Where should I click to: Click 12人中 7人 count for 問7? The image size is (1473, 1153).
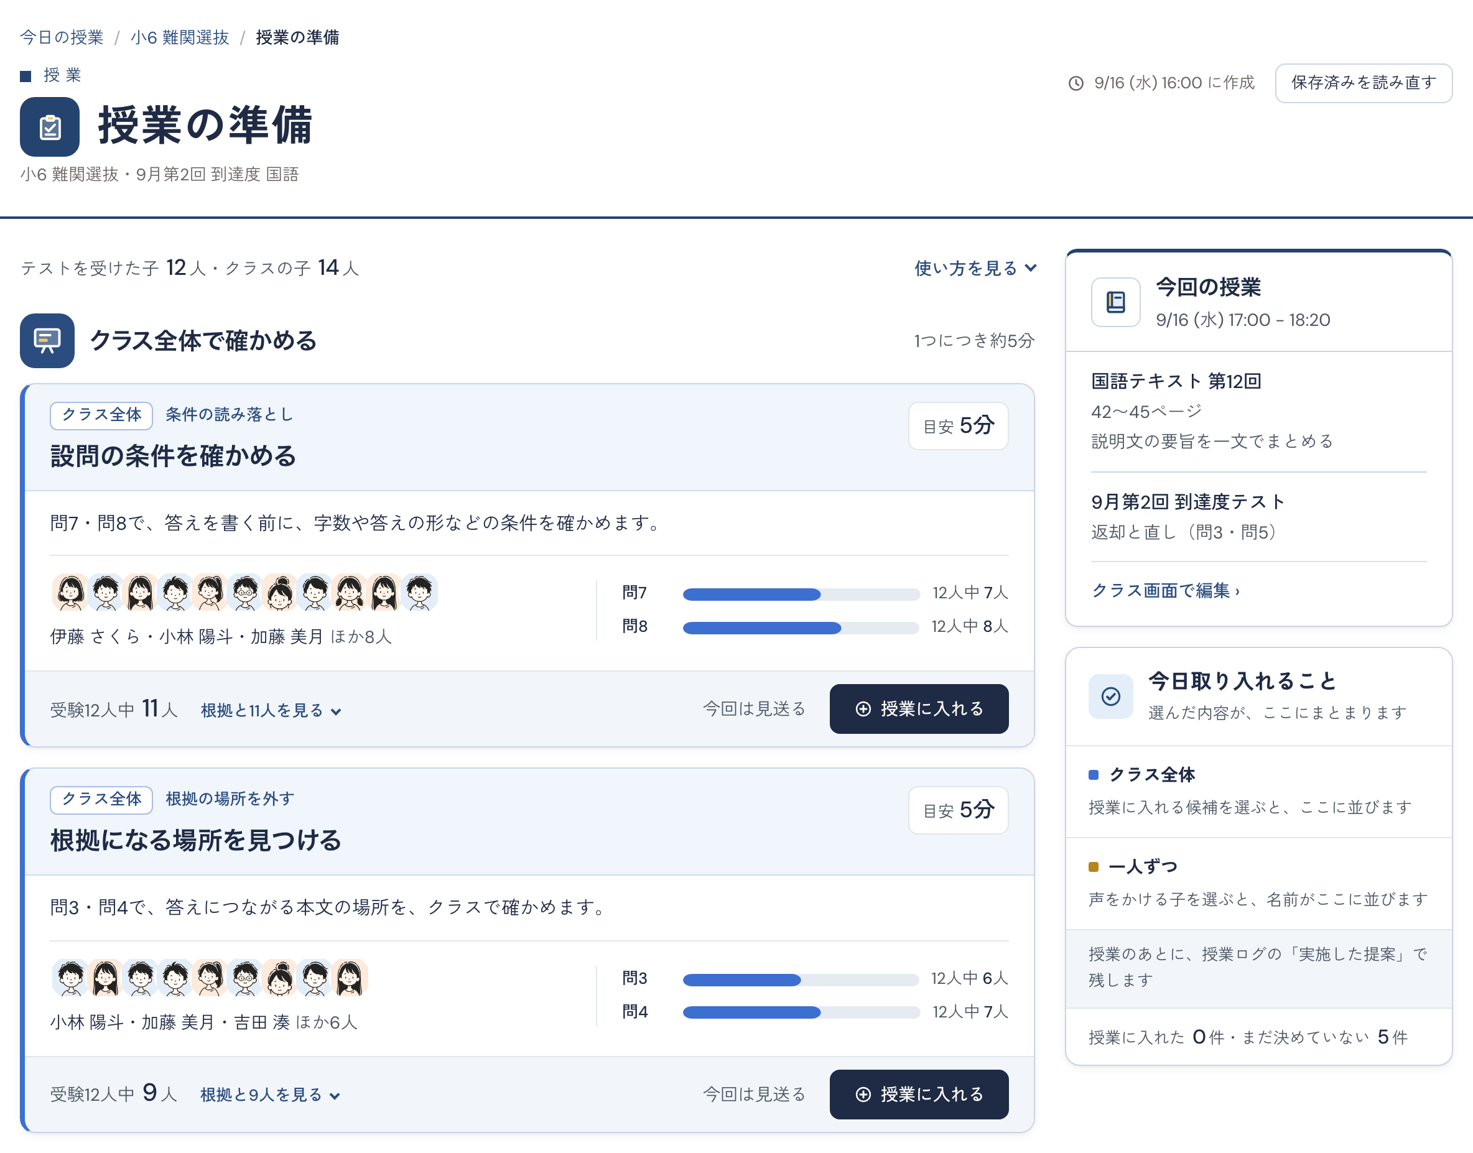click(970, 593)
